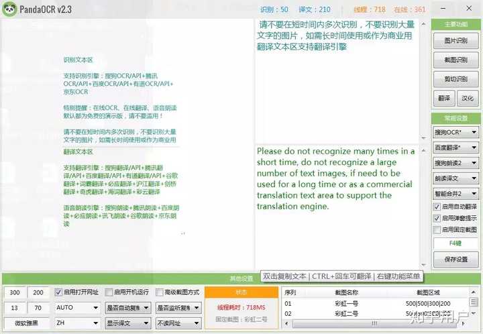Screen dimensions: 483x334
Task: Open the ZH target language dropdown
Action: click(77, 323)
